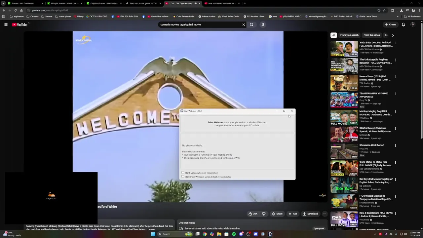Go back in Chrome browser
Image resolution: width=423 pixels, height=238 pixels.
click(x=3, y=10)
